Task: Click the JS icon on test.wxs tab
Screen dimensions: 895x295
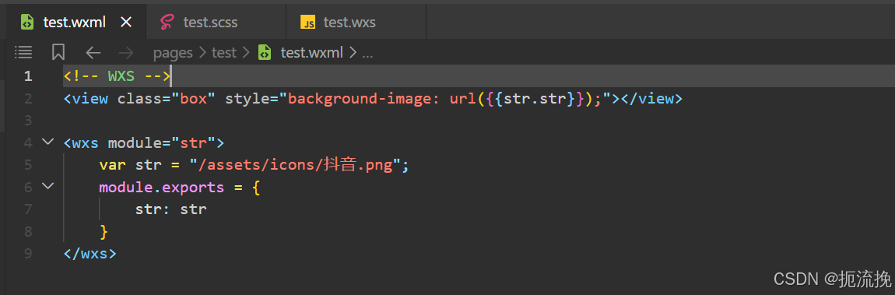Action: tap(307, 23)
